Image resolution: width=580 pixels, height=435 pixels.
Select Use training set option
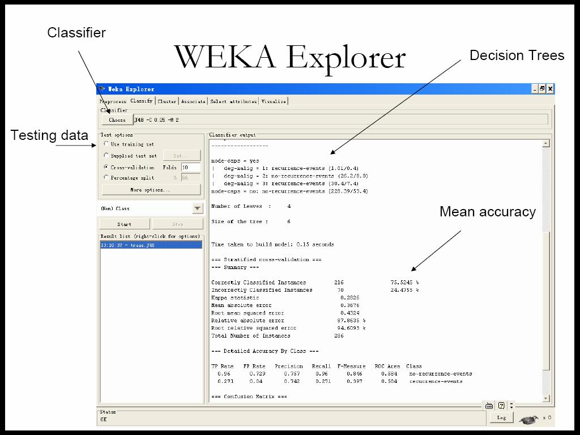[106, 144]
